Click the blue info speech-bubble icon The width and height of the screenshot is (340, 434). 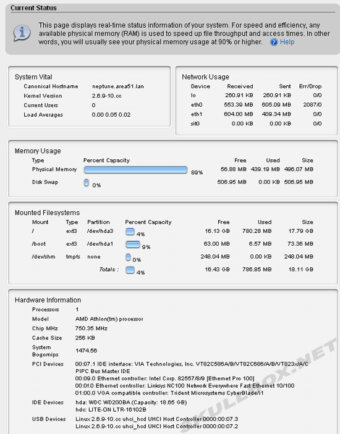click(22, 33)
